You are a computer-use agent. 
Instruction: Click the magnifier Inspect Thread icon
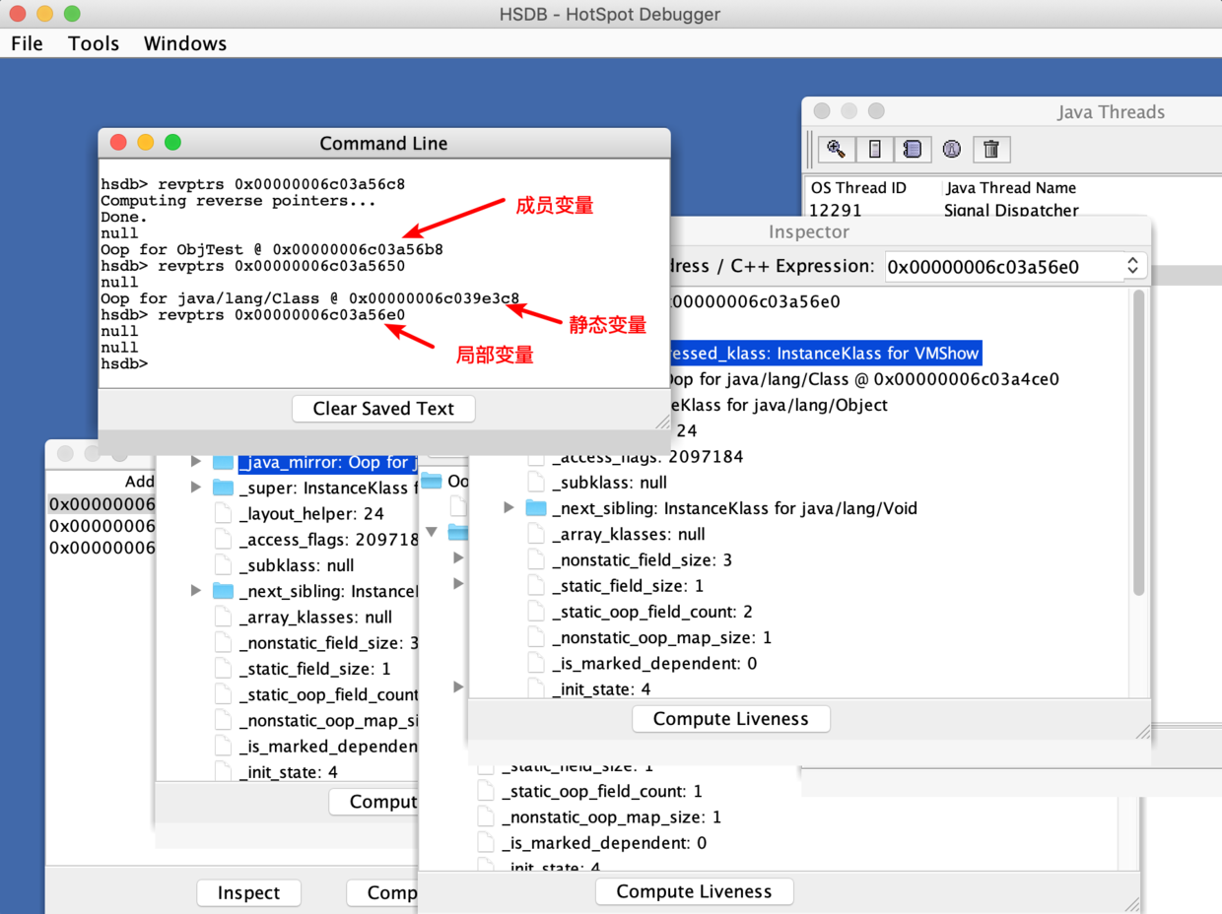coord(837,149)
